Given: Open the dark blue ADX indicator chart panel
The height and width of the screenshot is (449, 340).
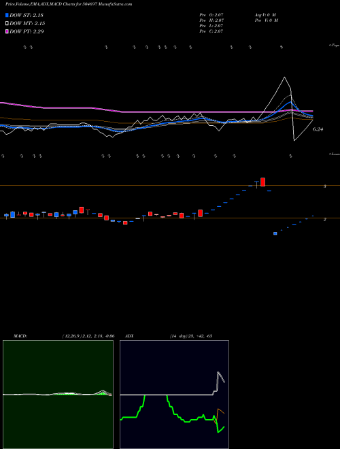Looking at the screenshot, I should click(174, 395).
